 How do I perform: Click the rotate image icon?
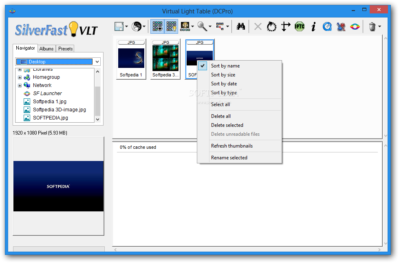click(271, 27)
